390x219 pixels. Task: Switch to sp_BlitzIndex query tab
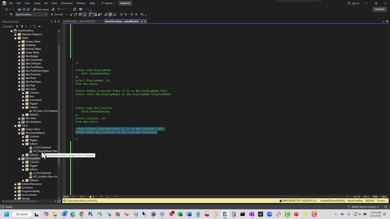[x=79, y=21]
